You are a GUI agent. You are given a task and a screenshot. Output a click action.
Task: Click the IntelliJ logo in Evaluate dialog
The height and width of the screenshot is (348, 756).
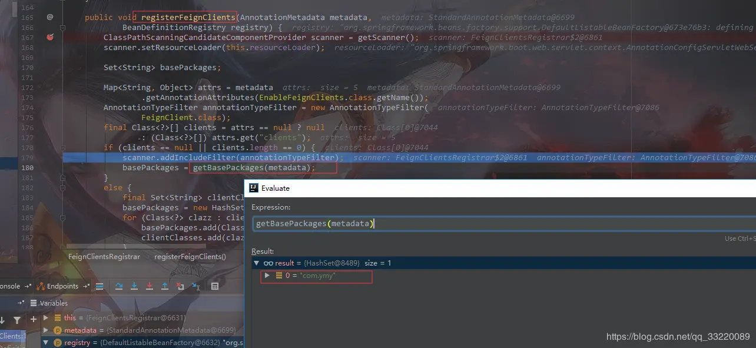click(x=254, y=188)
